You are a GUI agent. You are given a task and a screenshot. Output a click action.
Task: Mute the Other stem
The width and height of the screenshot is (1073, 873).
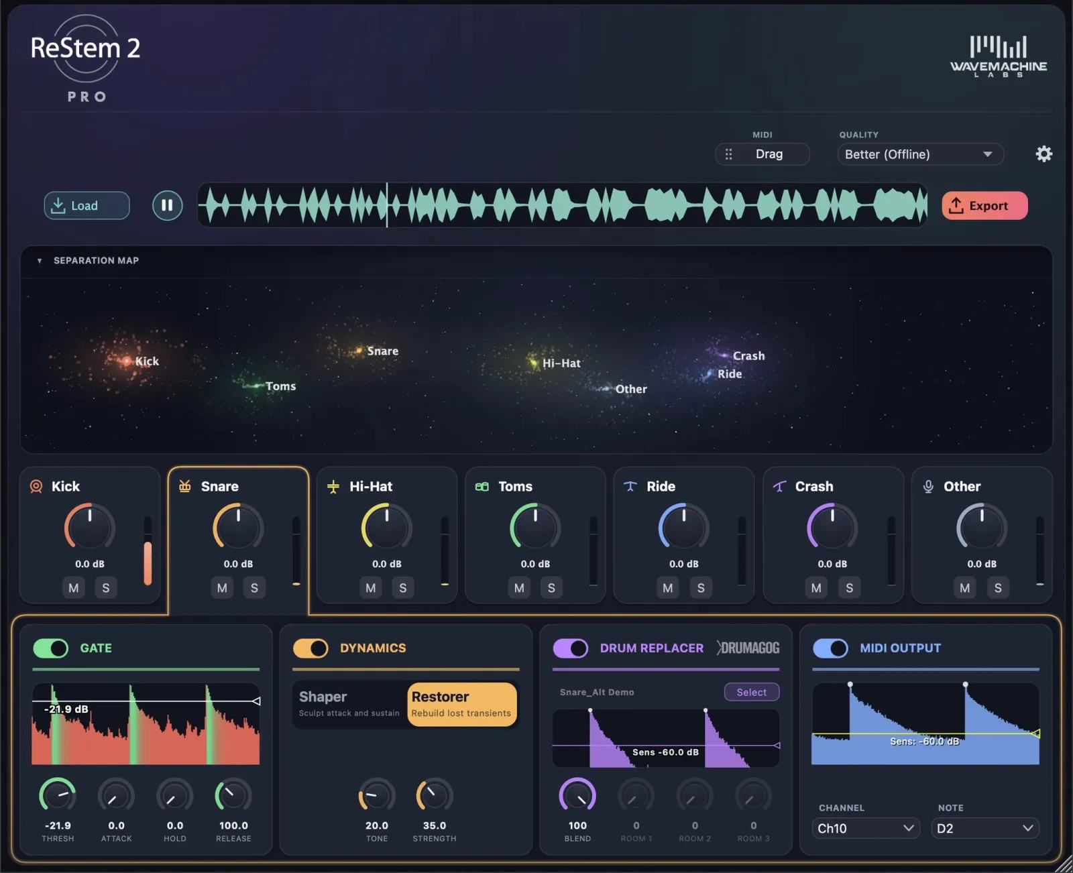tap(964, 588)
